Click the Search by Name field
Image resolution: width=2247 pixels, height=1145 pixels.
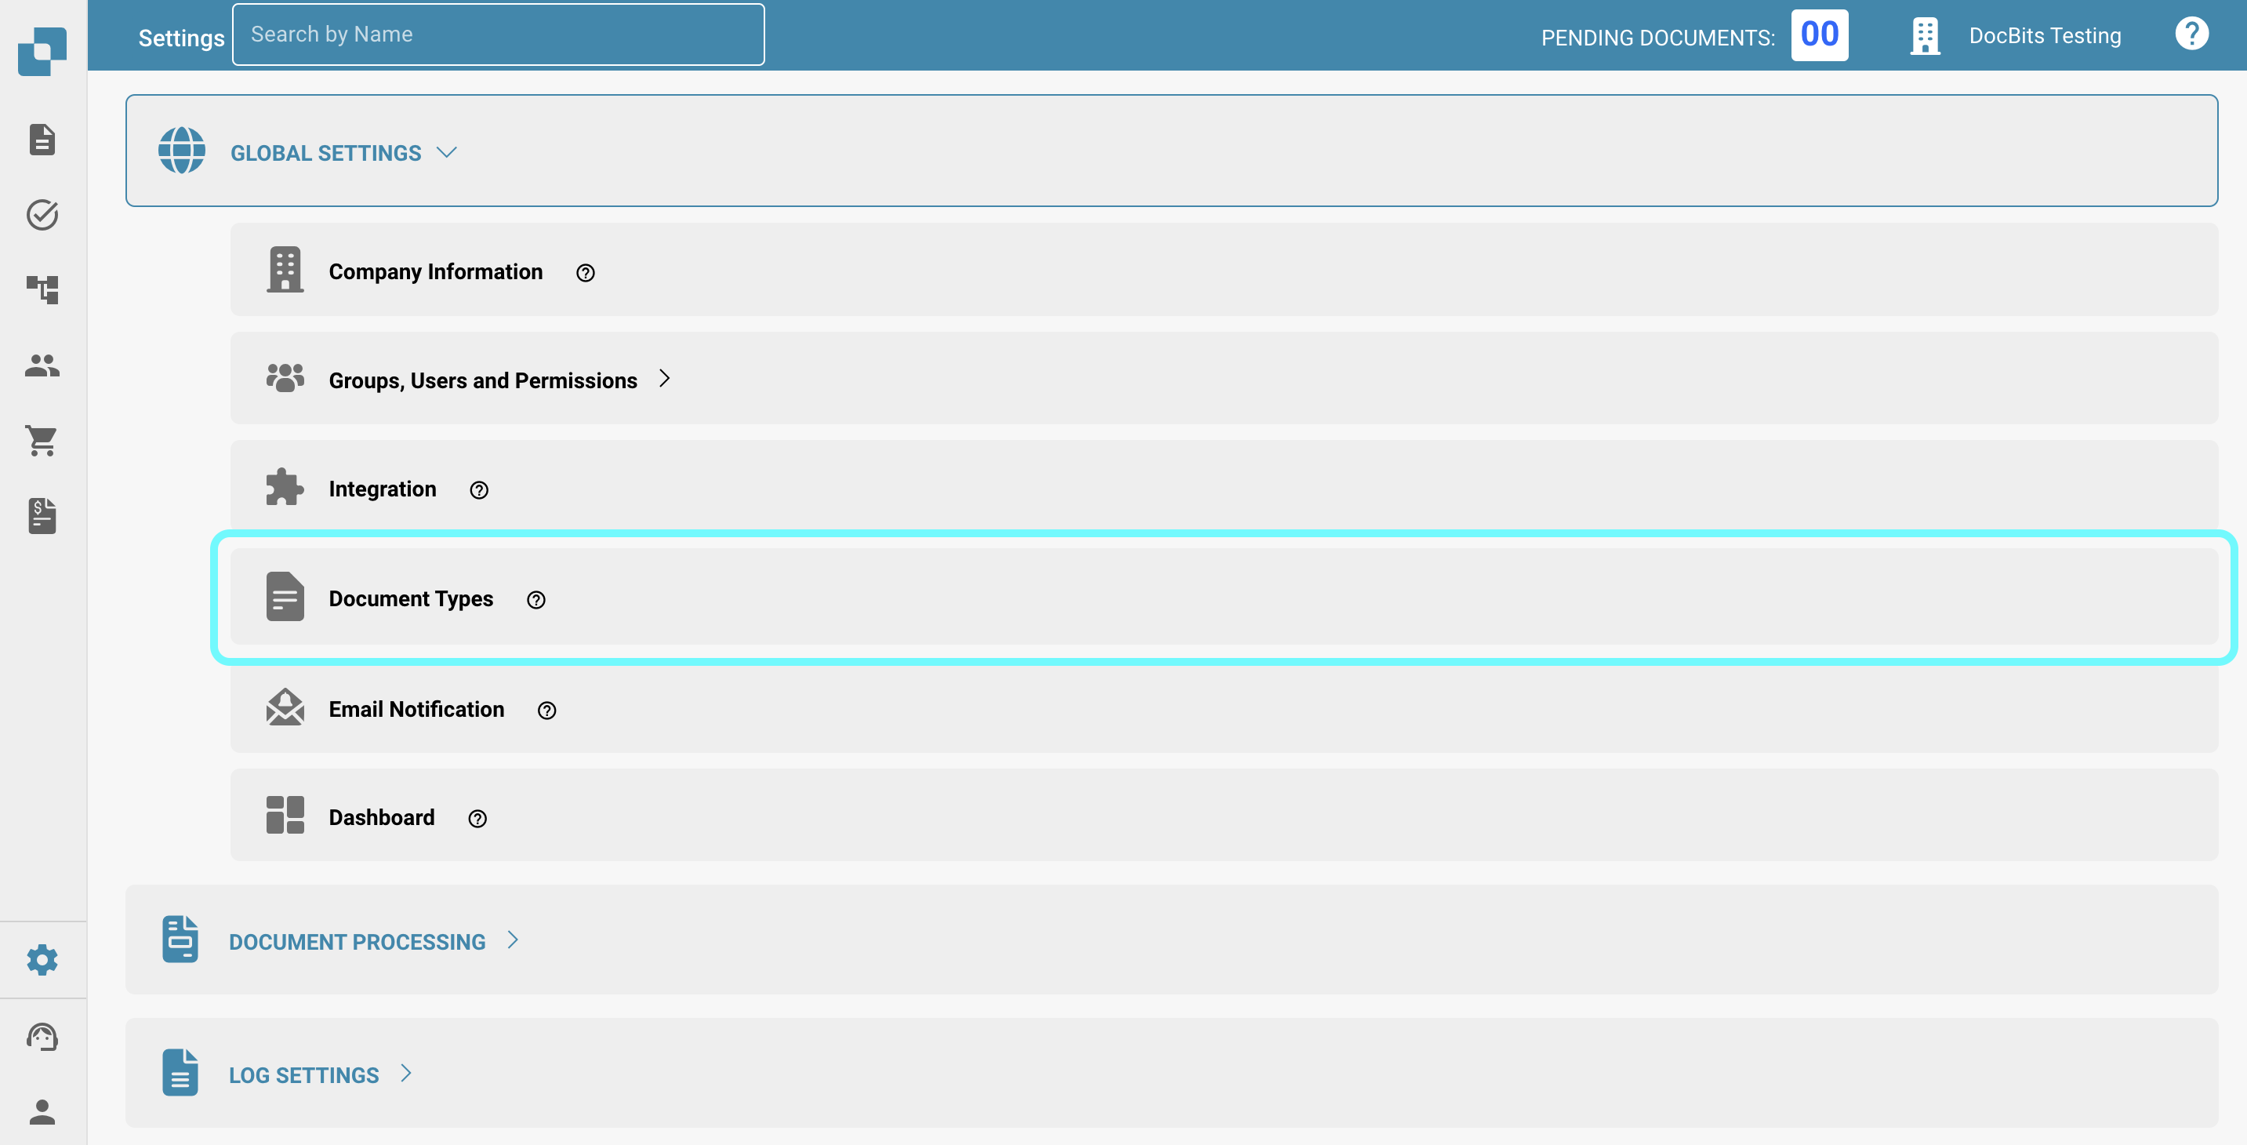498,35
